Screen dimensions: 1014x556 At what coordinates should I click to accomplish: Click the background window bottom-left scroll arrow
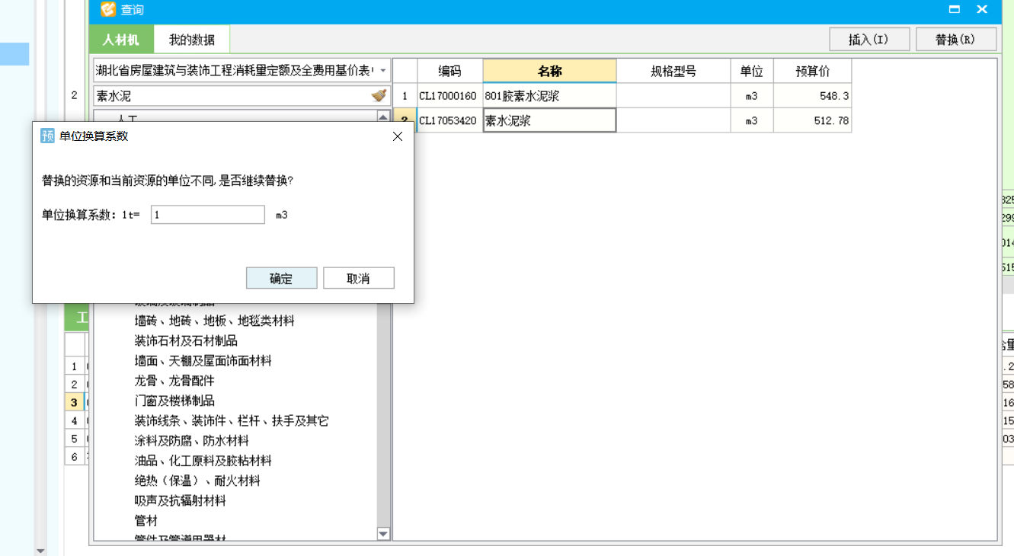(x=41, y=550)
